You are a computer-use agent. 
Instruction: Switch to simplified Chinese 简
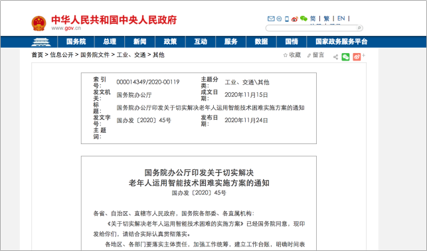coord(313,19)
